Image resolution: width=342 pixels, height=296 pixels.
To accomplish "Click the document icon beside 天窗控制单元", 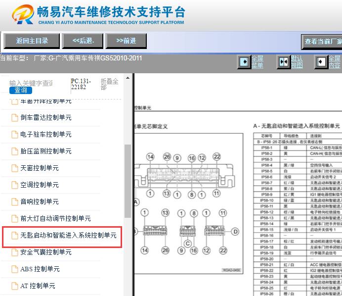I will coord(15,168).
